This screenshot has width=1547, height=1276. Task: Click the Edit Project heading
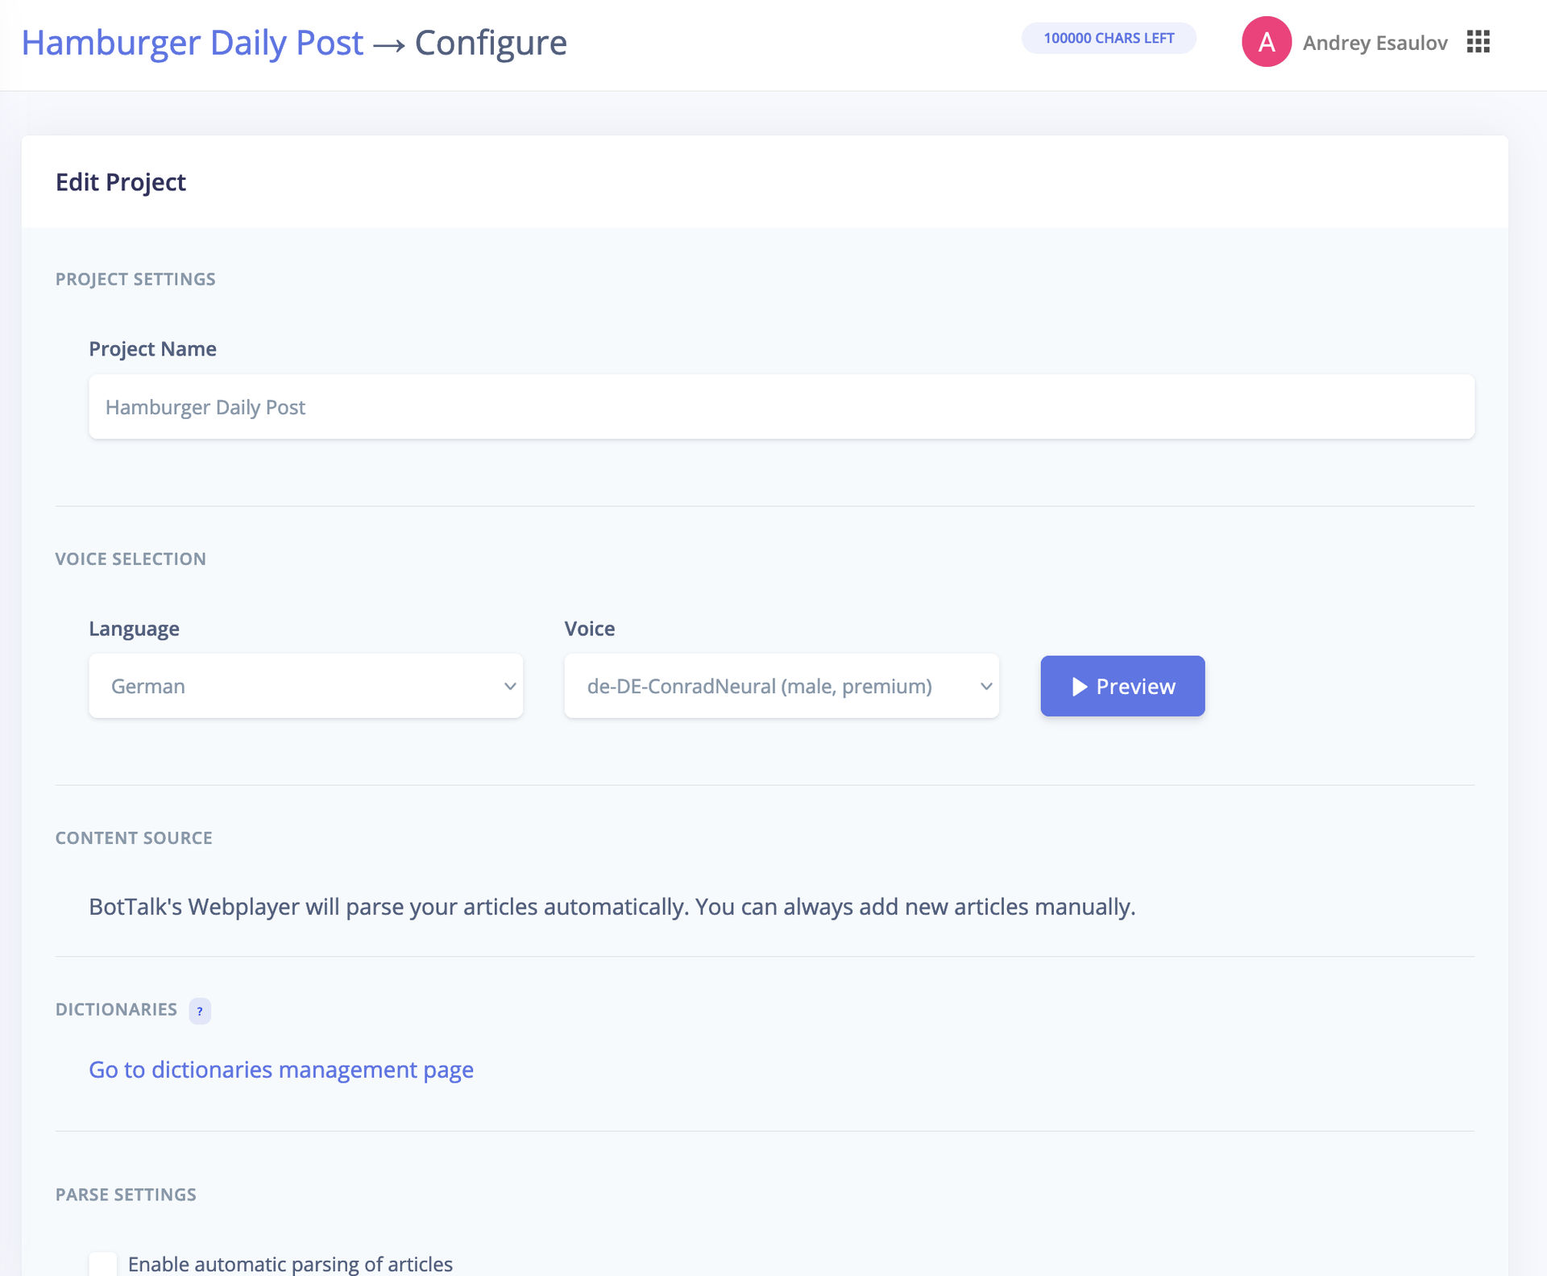pyautogui.click(x=121, y=182)
